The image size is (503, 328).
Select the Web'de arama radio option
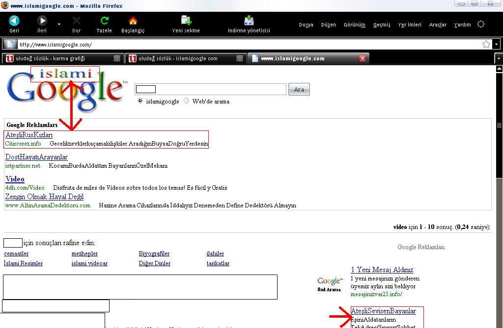pyautogui.click(x=186, y=101)
